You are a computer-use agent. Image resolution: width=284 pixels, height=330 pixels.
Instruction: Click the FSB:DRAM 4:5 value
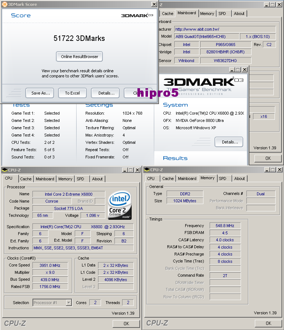(225, 233)
